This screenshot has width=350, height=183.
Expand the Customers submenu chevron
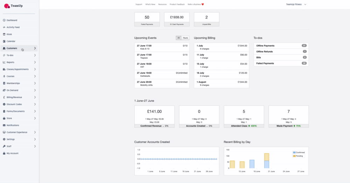pos(35,48)
